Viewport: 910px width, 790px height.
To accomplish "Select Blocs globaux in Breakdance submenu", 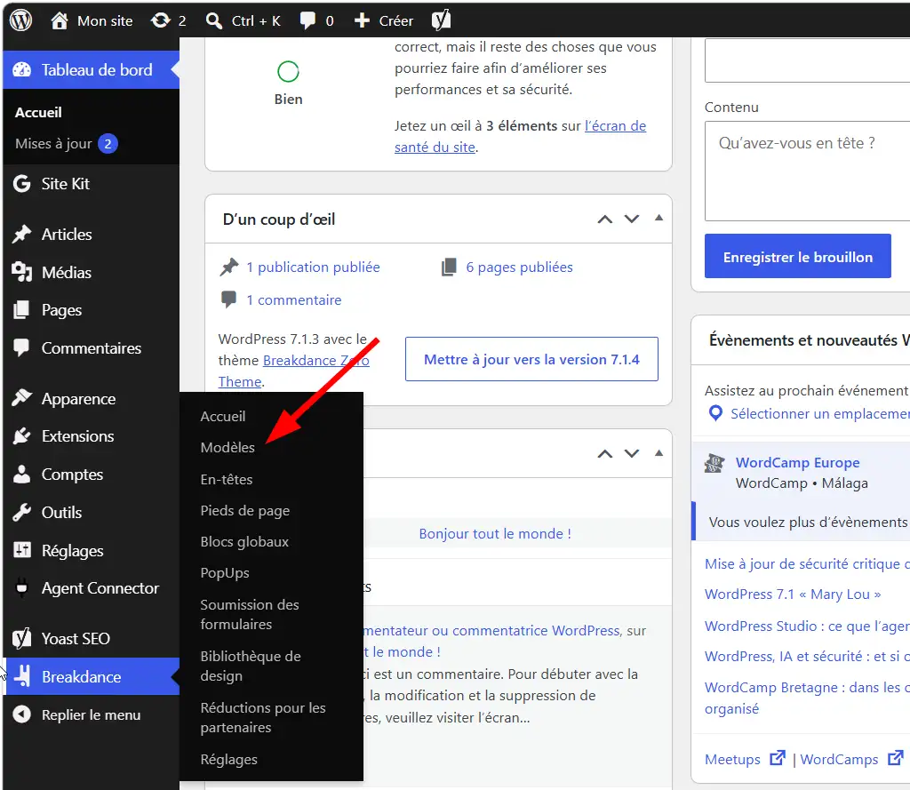I will [244, 541].
